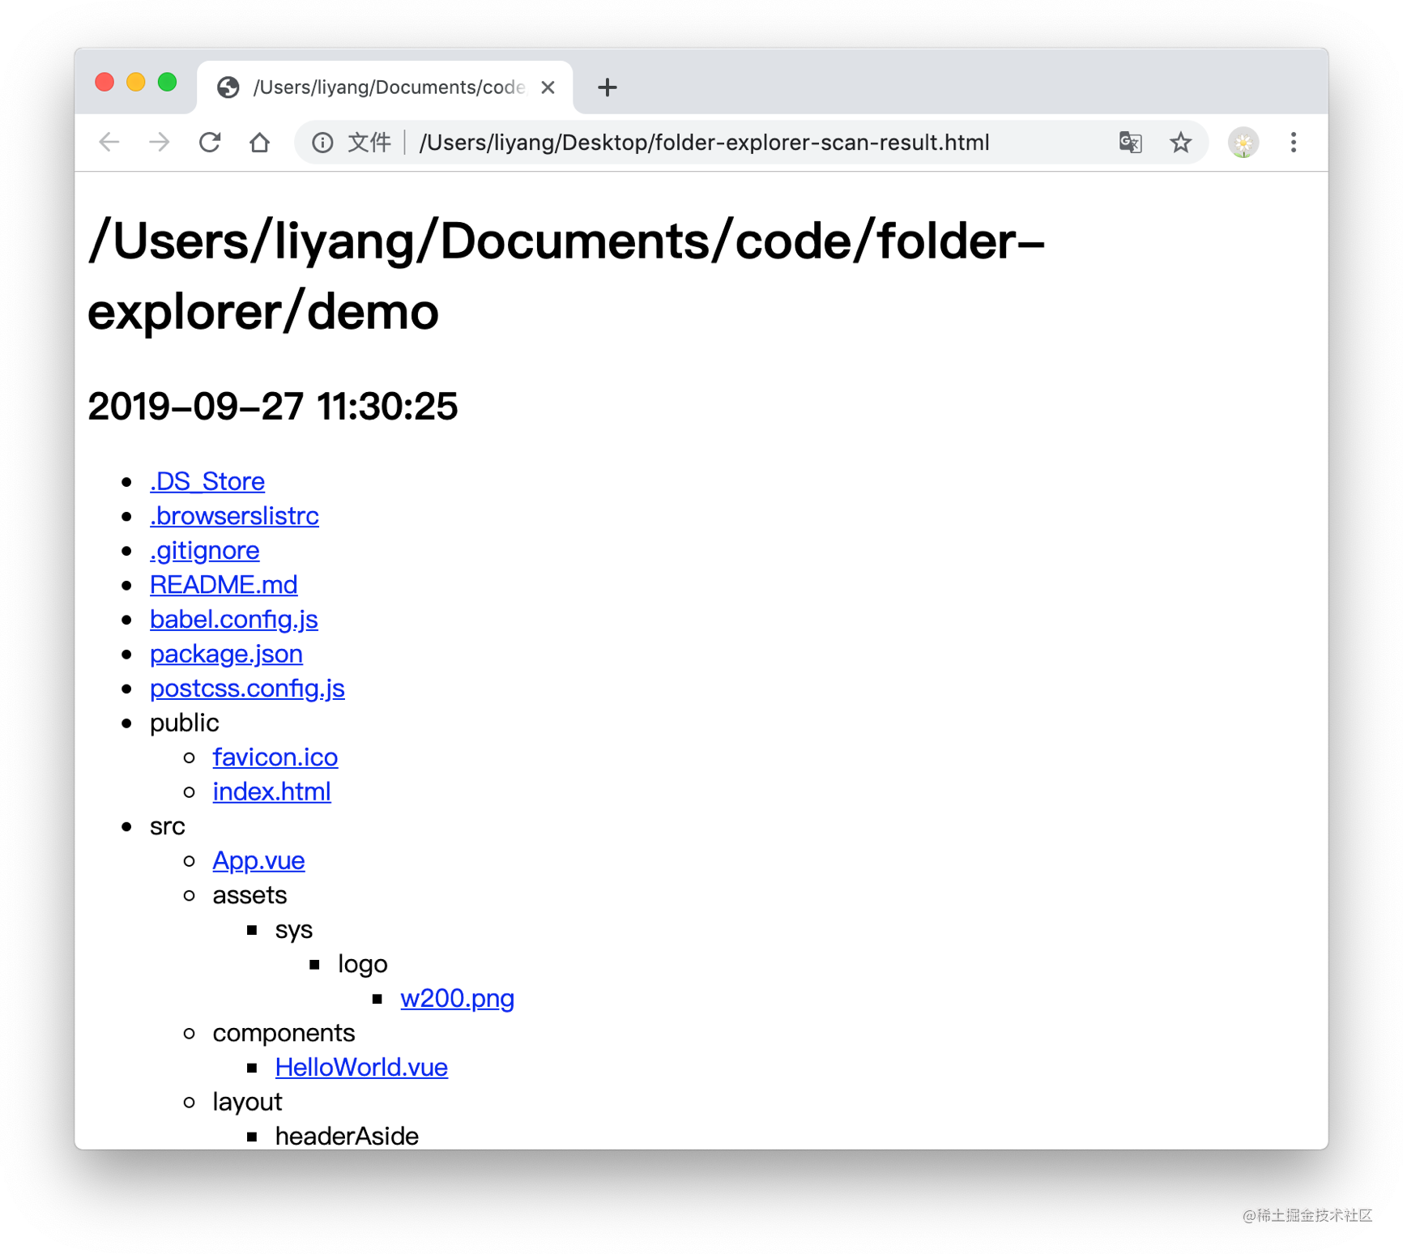Viewport: 1403px width, 1254px height.
Task: Open the README.md link
Action: (224, 585)
